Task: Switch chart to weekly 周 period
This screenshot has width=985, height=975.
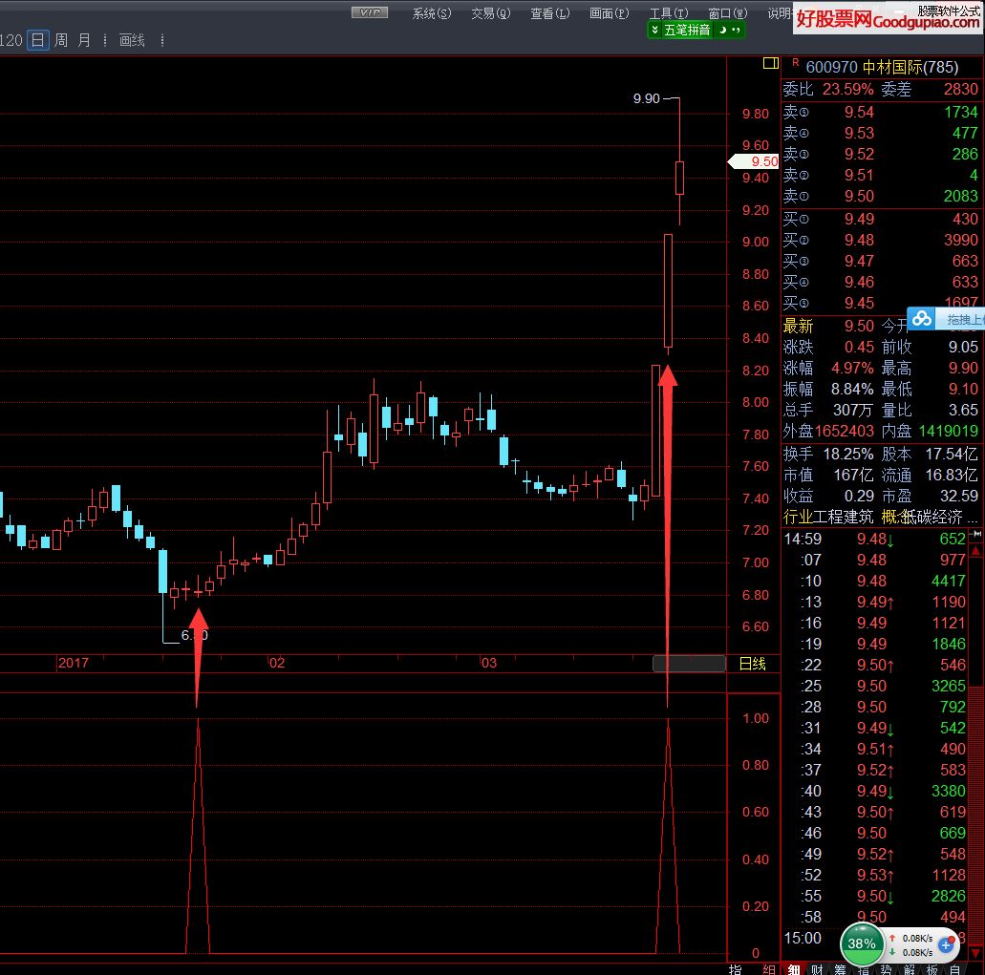Action: [x=61, y=40]
